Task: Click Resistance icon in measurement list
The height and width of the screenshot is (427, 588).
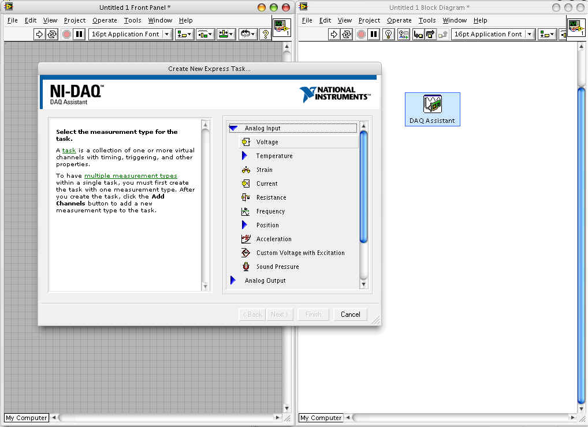Action: point(245,197)
